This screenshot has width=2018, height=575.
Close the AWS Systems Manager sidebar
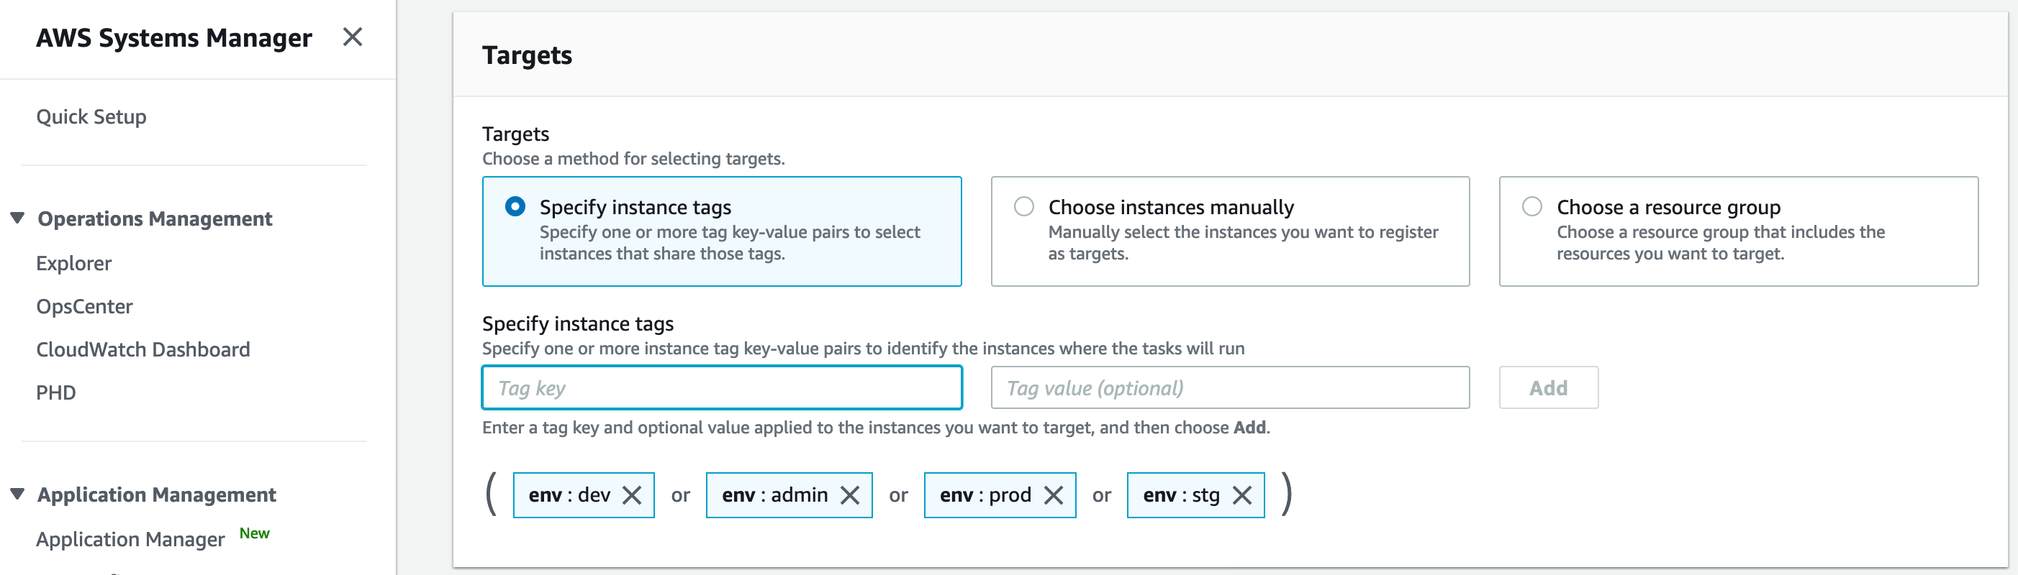point(352,37)
